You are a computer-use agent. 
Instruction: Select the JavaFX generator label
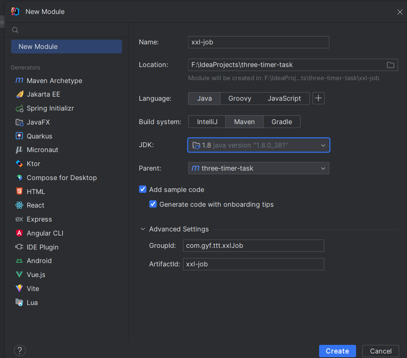[x=38, y=122]
